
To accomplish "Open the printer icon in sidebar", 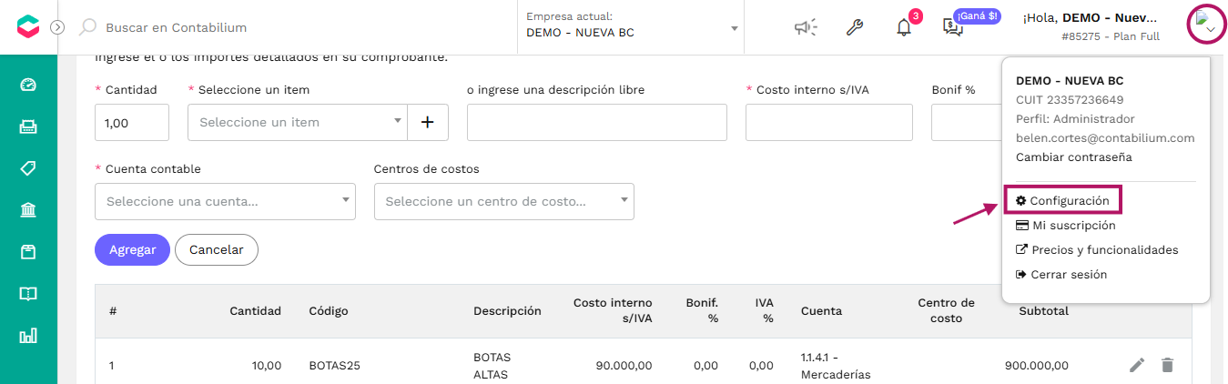I will 28,126.
